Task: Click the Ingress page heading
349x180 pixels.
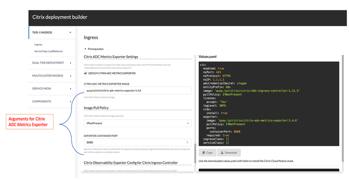Action: (x=91, y=38)
